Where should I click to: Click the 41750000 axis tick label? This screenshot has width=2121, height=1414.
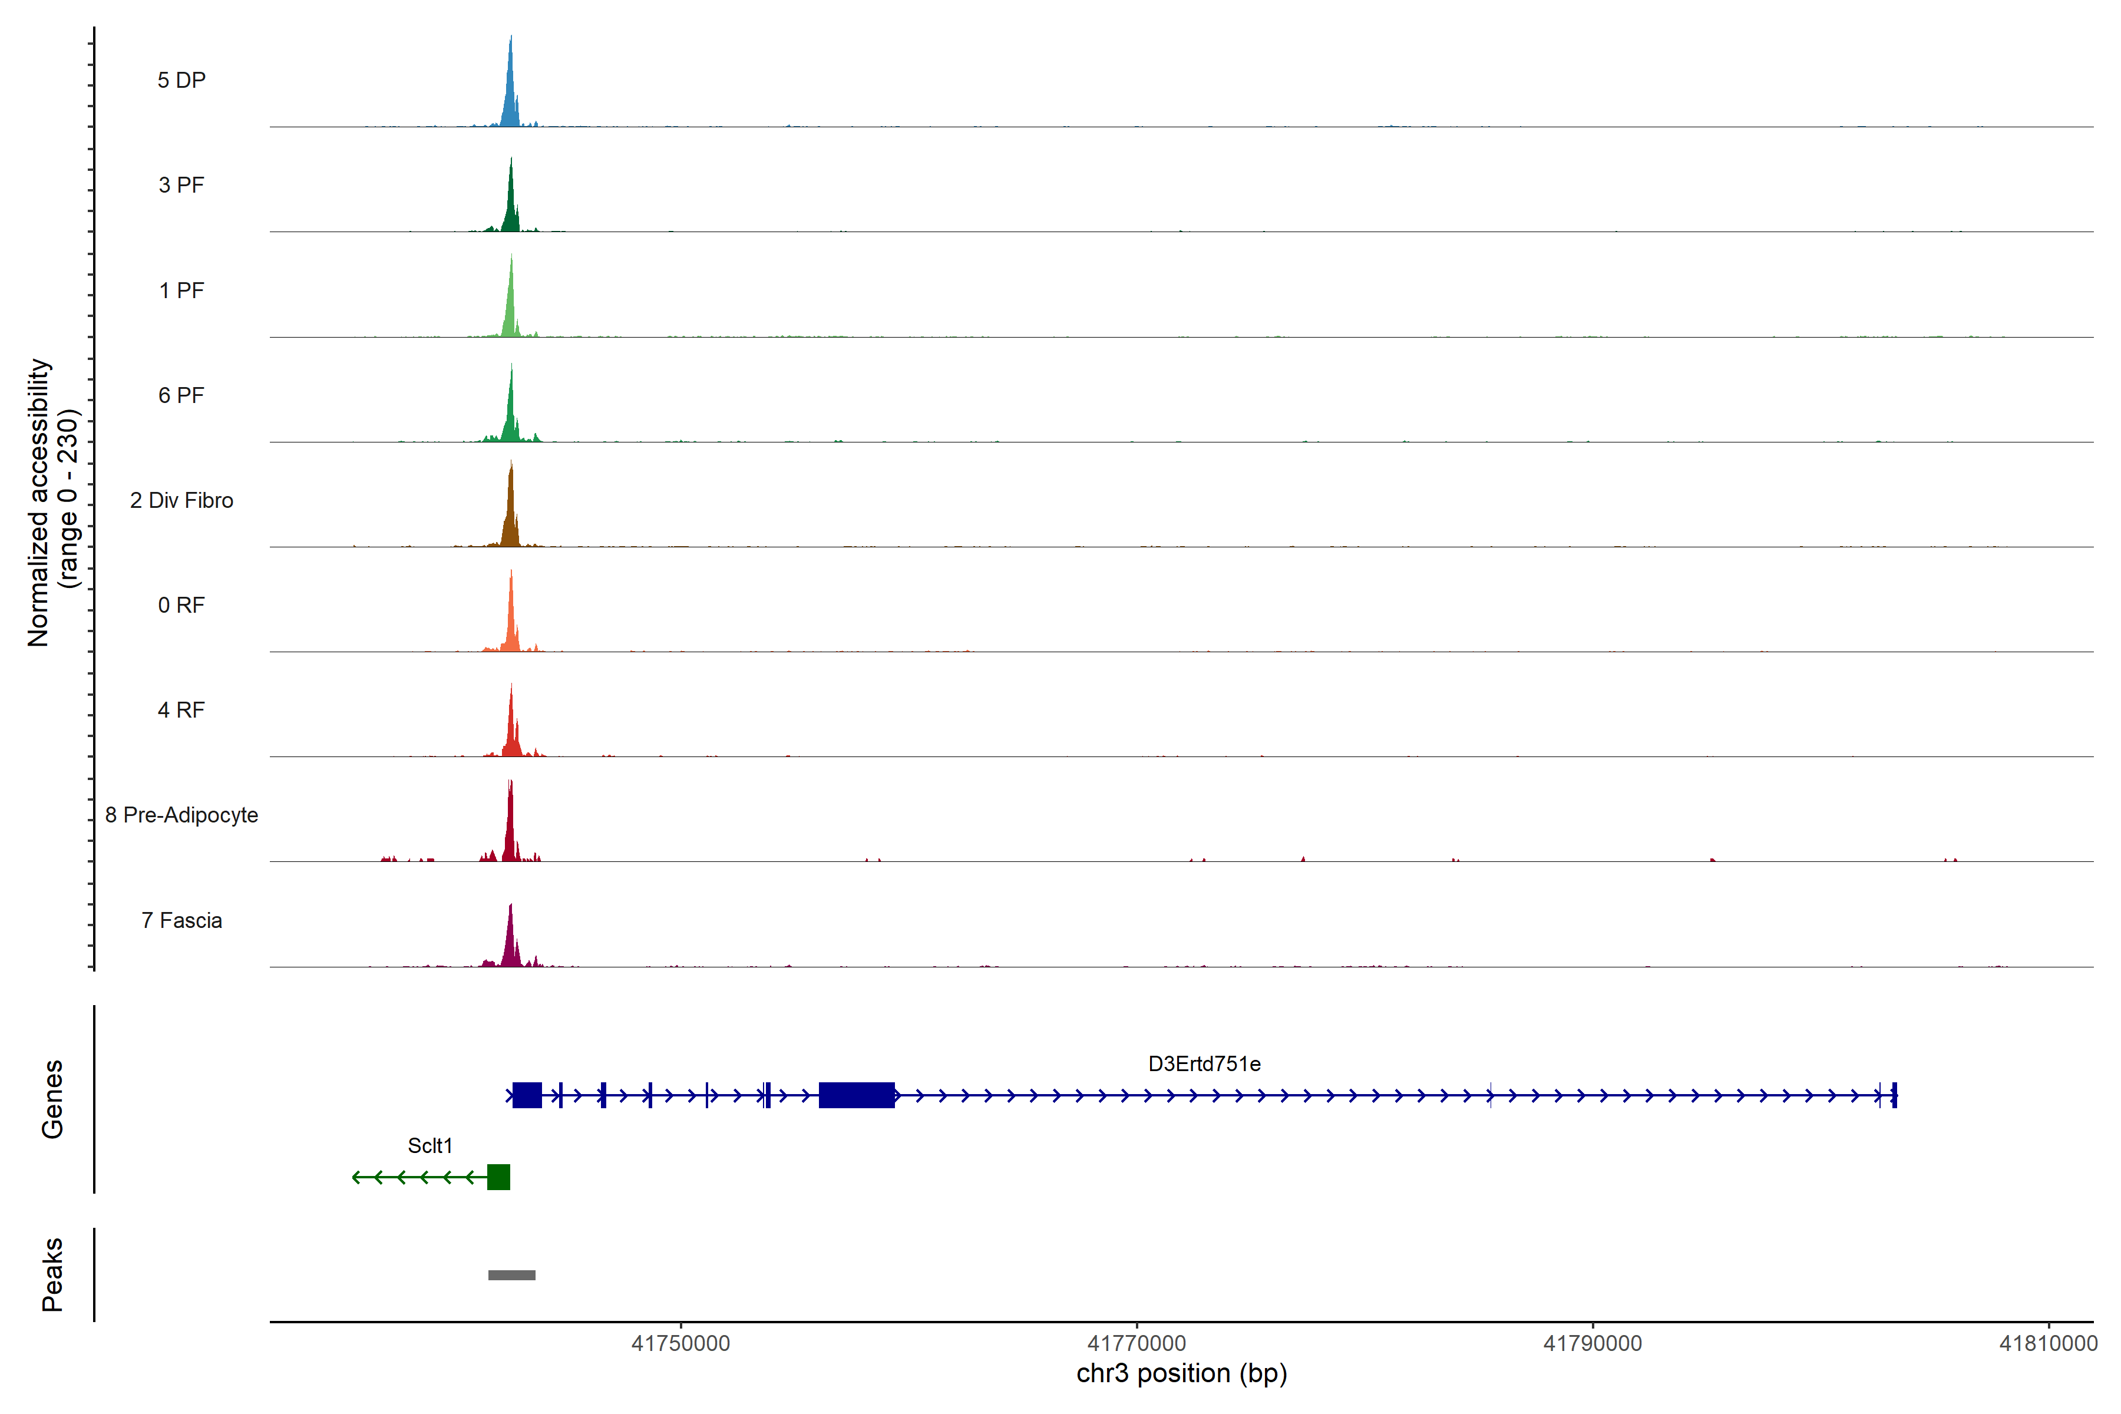(680, 1344)
